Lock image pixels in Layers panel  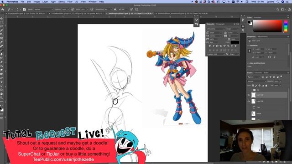tap(256, 86)
